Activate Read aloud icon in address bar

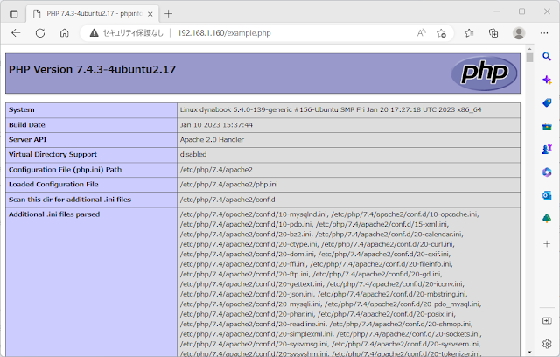(x=422, y=33)
